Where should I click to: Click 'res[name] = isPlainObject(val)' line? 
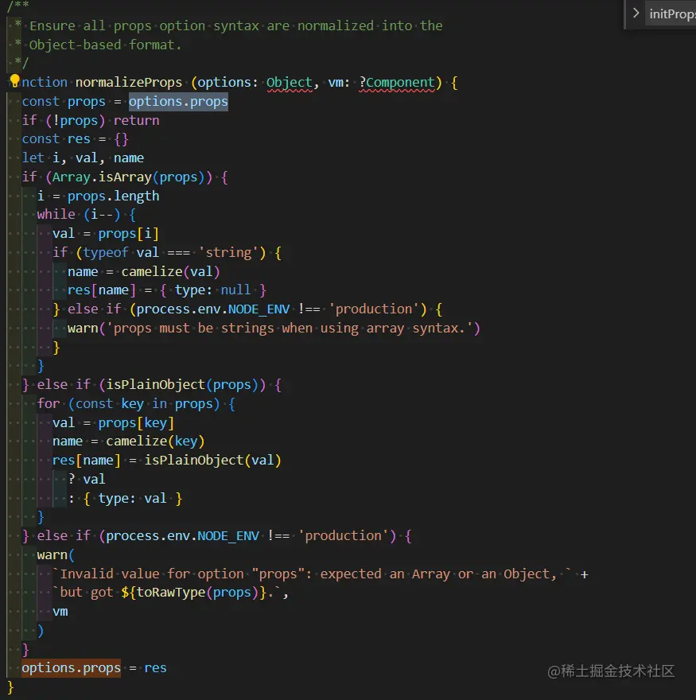click(166, 461)
